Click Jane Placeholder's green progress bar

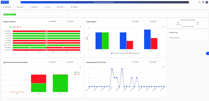tap(46, 34)
